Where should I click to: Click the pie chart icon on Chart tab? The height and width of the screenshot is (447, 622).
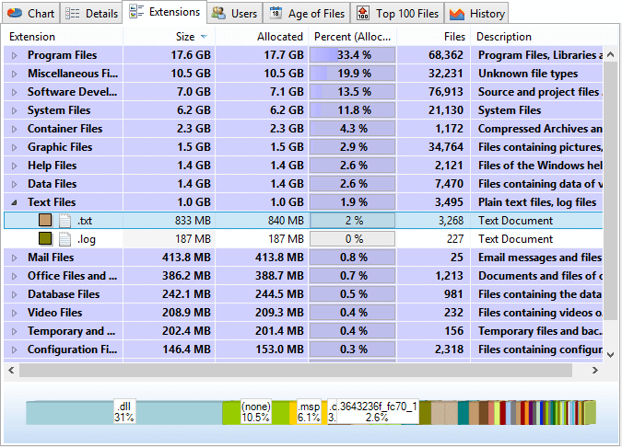tap(15, 14)
